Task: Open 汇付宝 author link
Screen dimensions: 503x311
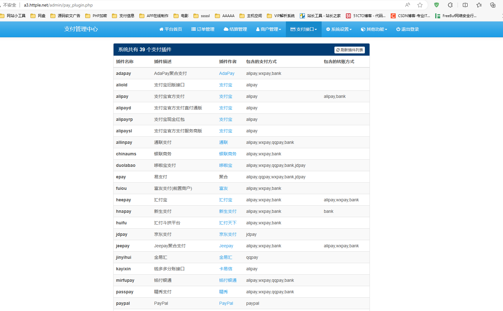Action: pos(226,200)
